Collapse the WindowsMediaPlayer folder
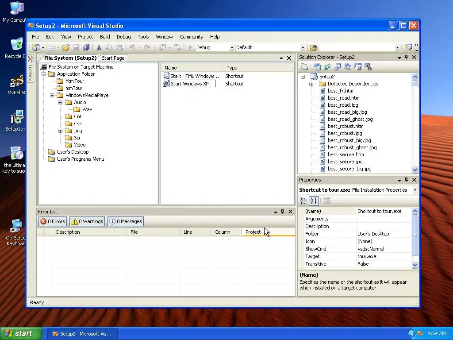 (x=52, y=96)
